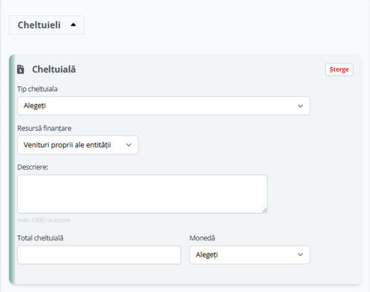The width and height of the screenshot is (370, 292).
Task: Click the Descriere textarea resize handle
Action: (264, 210)
